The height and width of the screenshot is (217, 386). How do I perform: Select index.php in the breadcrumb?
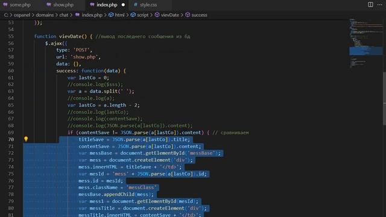(92, 15)
